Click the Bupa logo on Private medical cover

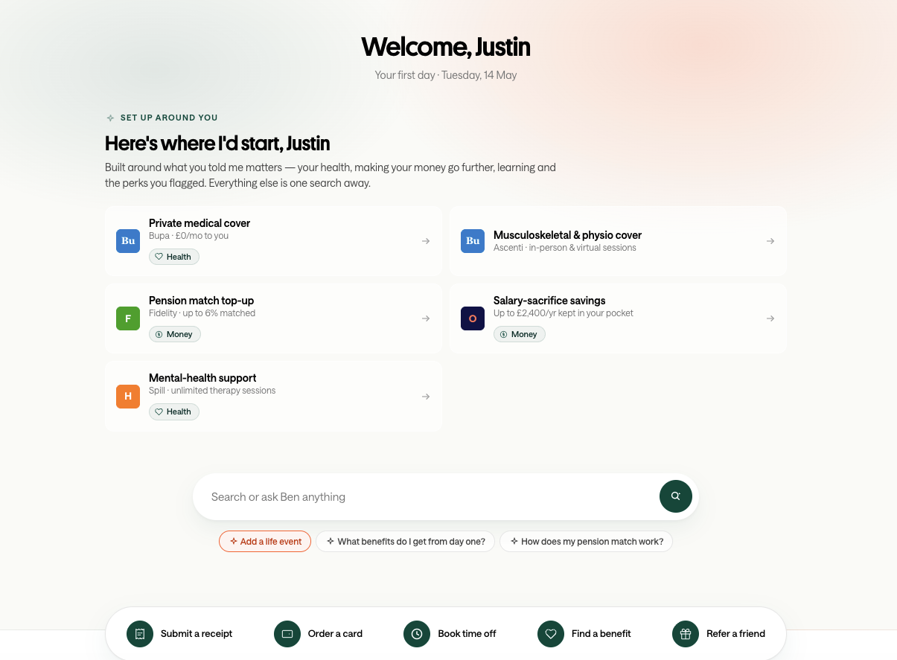[x=128, y=241]
